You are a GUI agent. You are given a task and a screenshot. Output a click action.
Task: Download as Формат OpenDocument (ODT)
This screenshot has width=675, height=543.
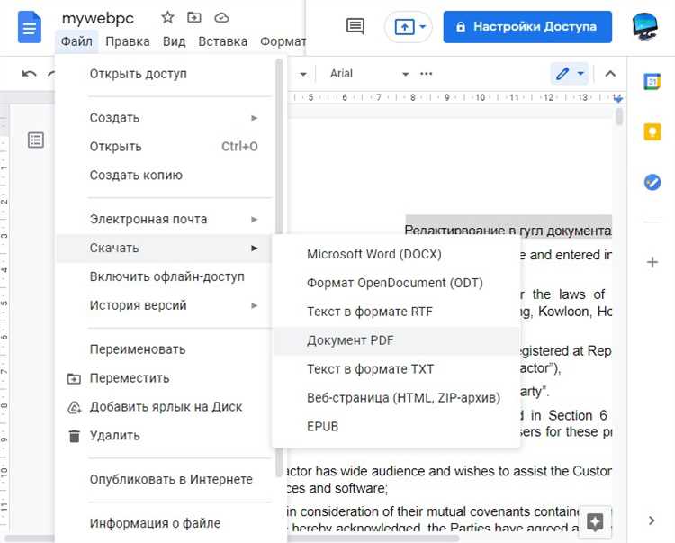point(396,283)
